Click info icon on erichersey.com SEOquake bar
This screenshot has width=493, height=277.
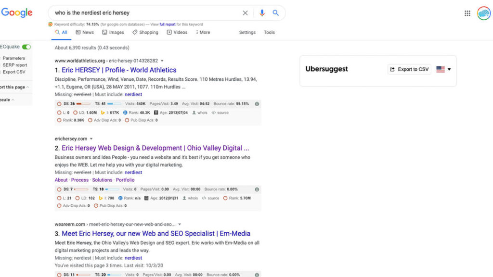257,189
